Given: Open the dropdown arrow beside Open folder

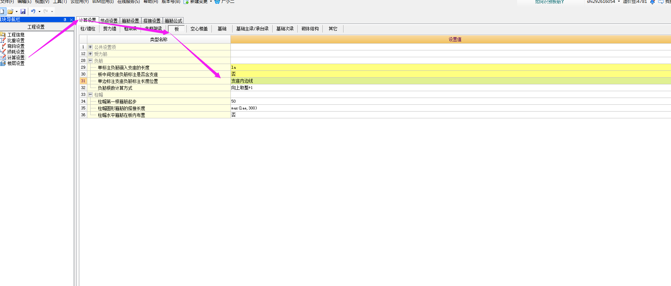Looking at the screenshot, I should point(16,11).
